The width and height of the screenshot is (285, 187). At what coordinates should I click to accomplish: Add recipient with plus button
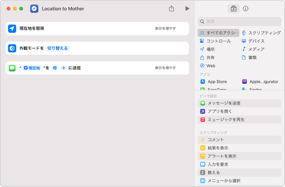click(64, 68)
